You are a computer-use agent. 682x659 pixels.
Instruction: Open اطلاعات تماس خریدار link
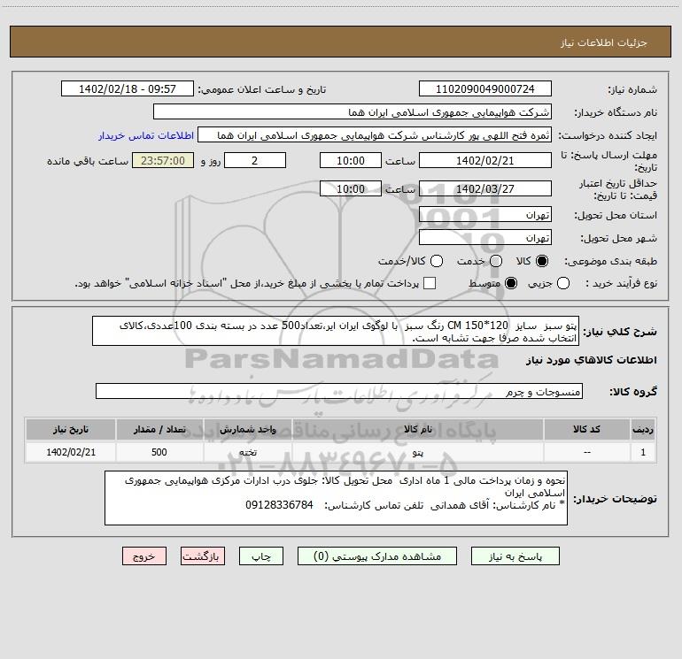click(x=146, y=135)
